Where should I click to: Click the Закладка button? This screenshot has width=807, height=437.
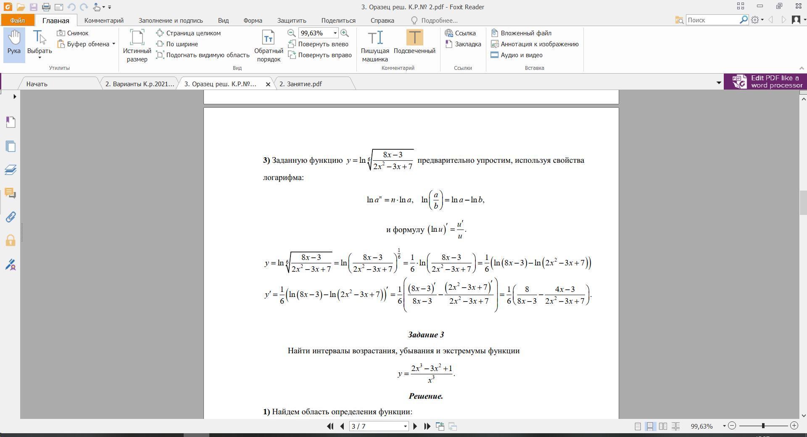click(463, 44)
